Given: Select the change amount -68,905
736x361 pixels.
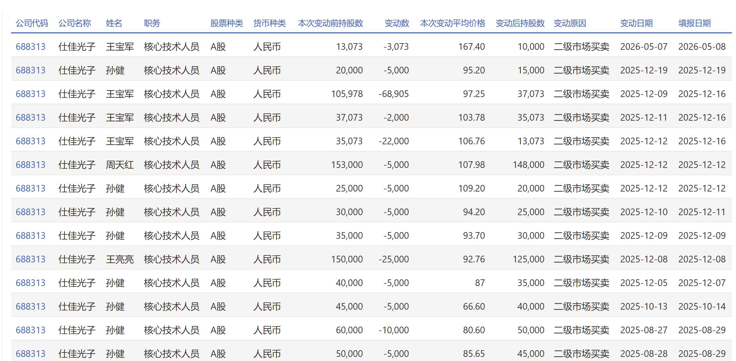Looking at the screenshot, I should [x=394, y=94].
